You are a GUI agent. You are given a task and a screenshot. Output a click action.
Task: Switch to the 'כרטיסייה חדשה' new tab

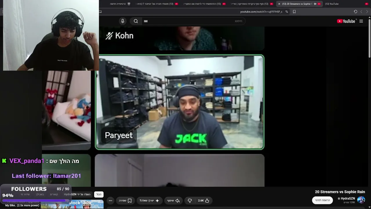tap(120, 4)
